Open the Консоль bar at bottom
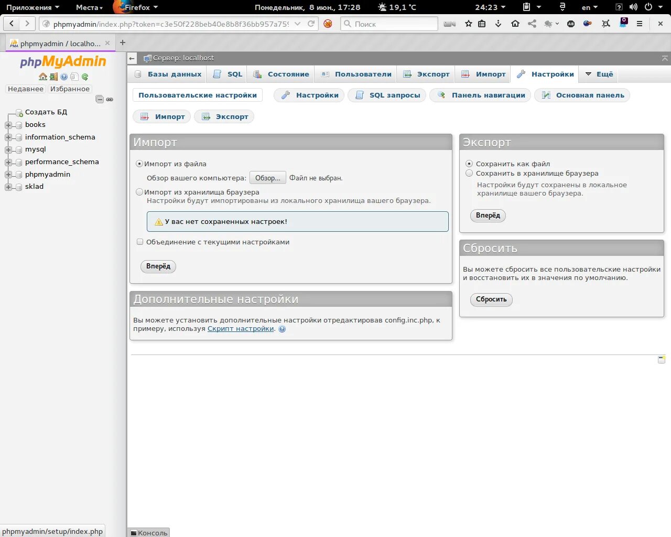Image resolution: width=671 pixels, height=537 pixels. 149,533
